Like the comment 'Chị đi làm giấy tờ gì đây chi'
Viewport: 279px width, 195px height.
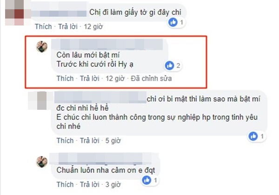(x=43, y=26)
